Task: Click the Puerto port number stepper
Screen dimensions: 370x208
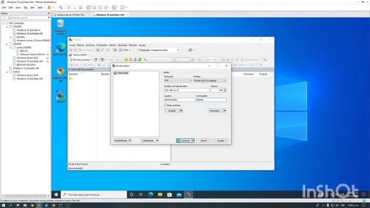Action: [x=225, y=90]
